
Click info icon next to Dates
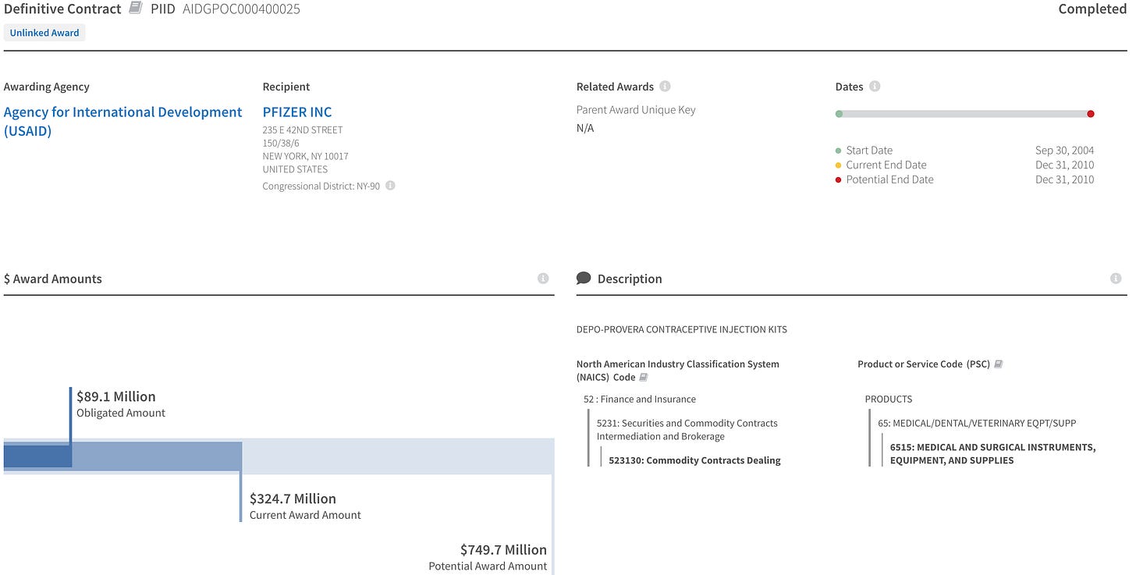[x=875, y=87]
